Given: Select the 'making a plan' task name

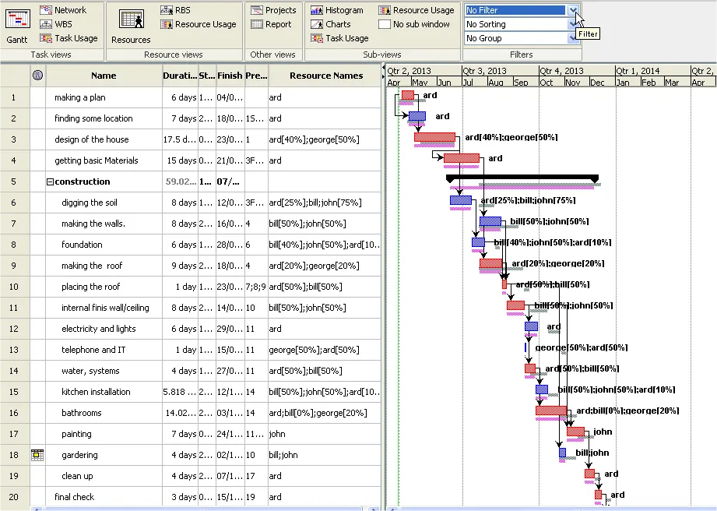Looking at the screenshot, I should pyautogui.click(x=80, y=97).
